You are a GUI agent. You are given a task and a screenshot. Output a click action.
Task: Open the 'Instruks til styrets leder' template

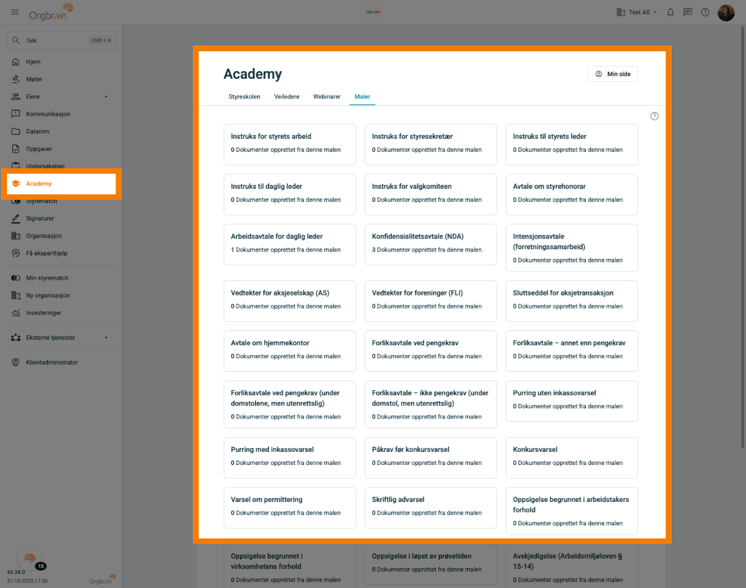(572, 145)
